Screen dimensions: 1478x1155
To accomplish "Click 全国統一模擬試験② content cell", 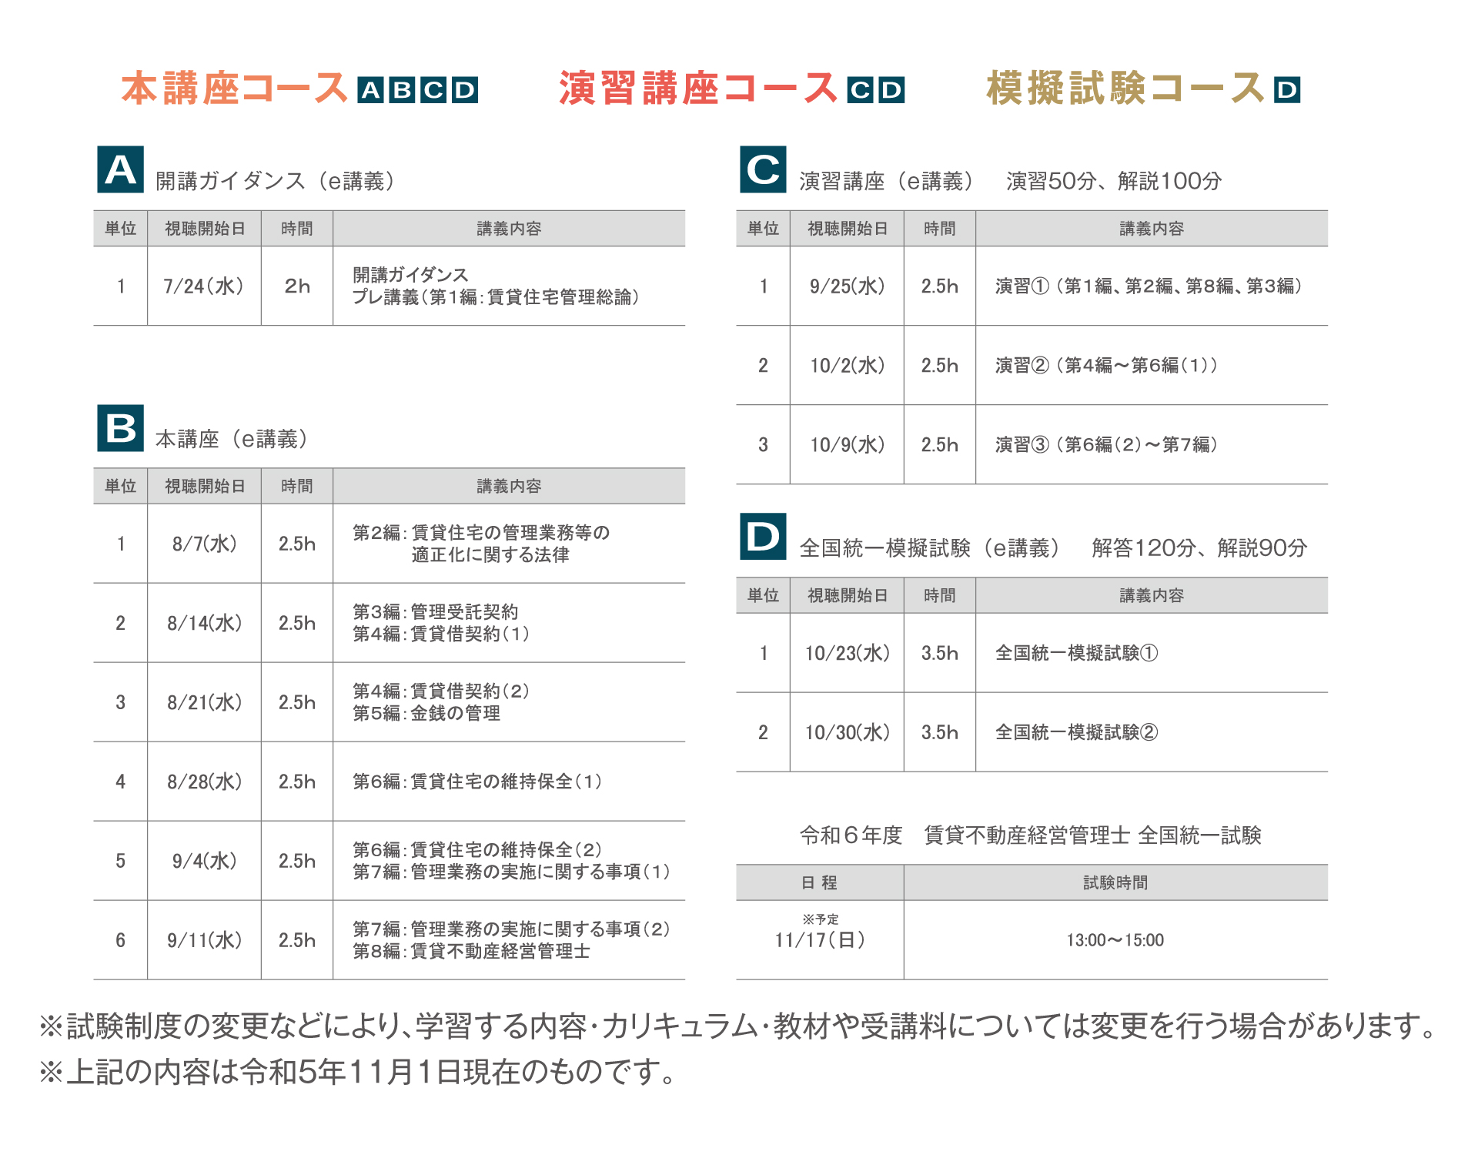I will coord(1152,732).
